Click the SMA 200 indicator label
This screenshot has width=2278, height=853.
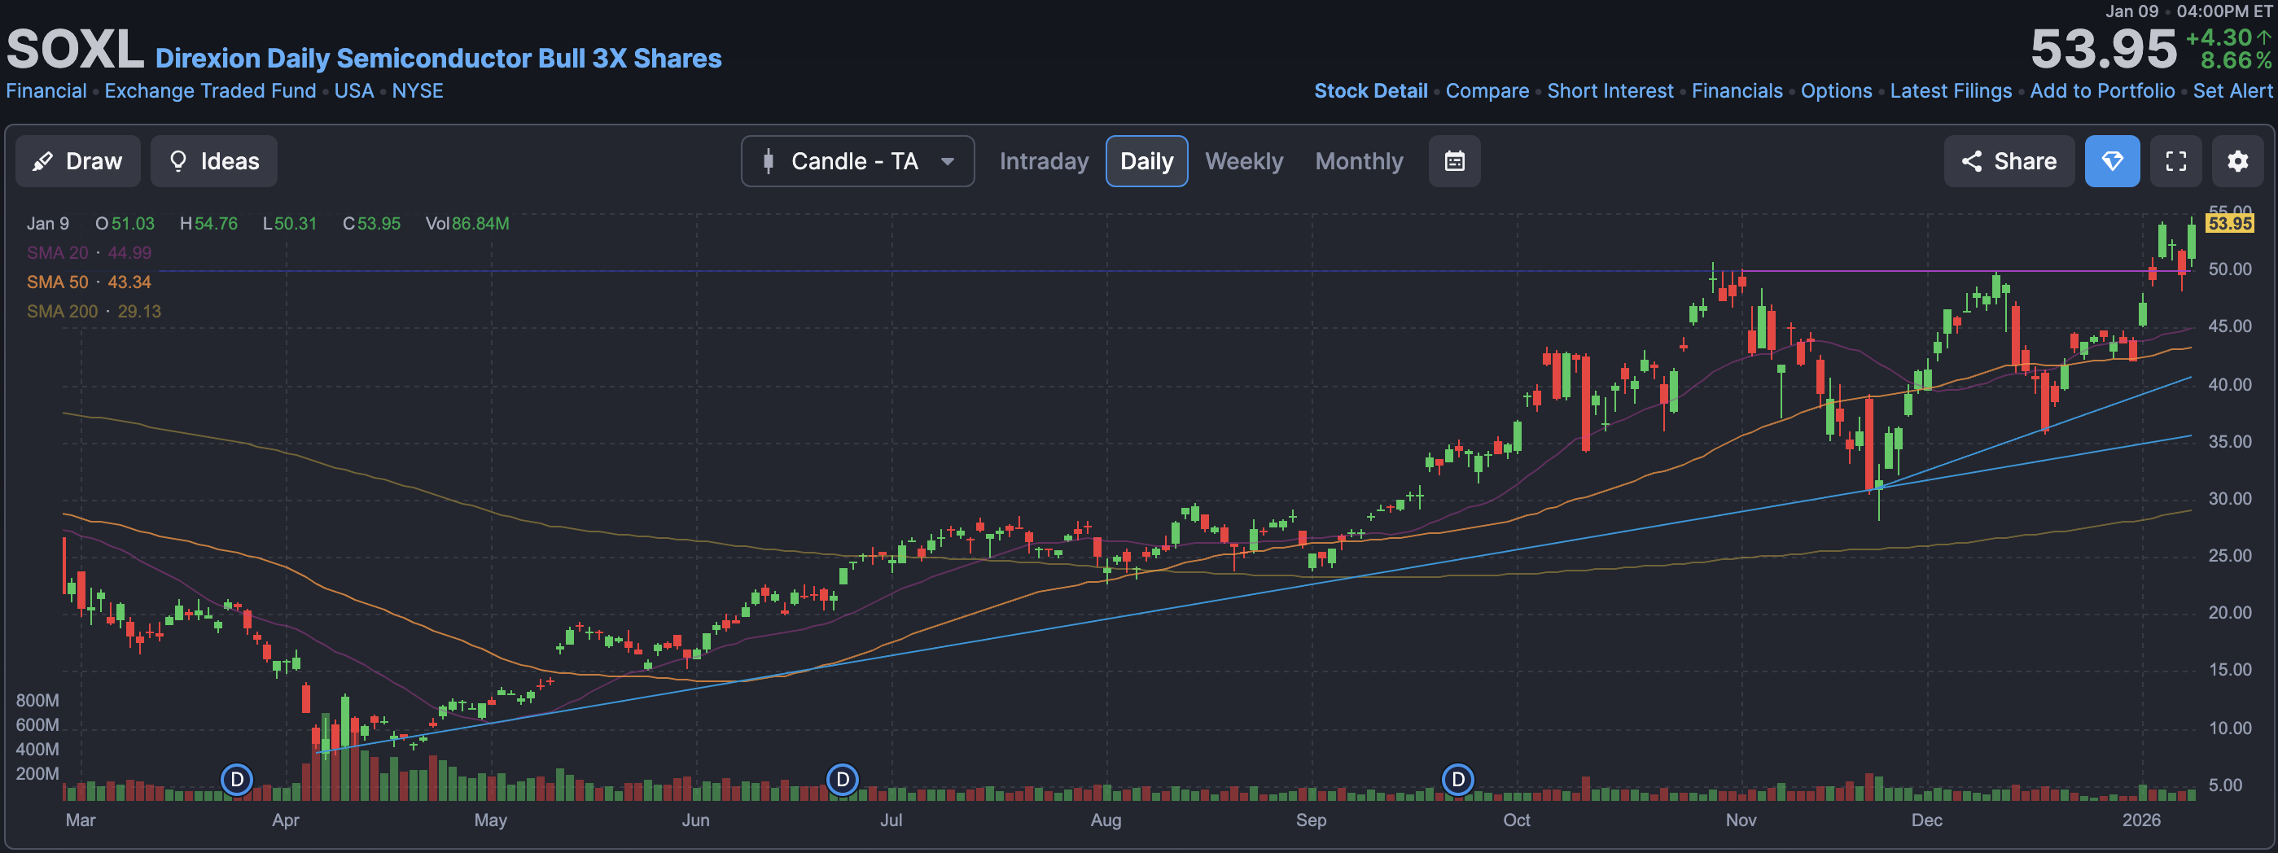tap(62, 311)
